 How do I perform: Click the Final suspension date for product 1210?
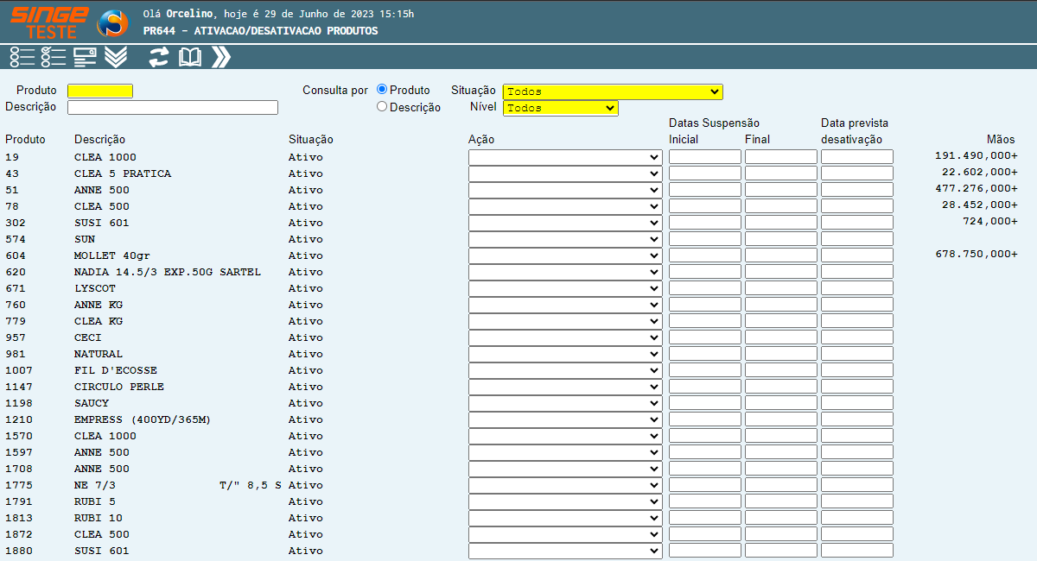coord(781,419)
